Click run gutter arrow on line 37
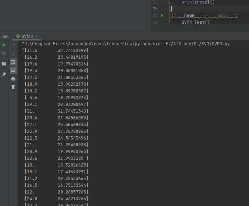This screenshot has height=206, width=249. pyautogui.click(x=162, y=15)
